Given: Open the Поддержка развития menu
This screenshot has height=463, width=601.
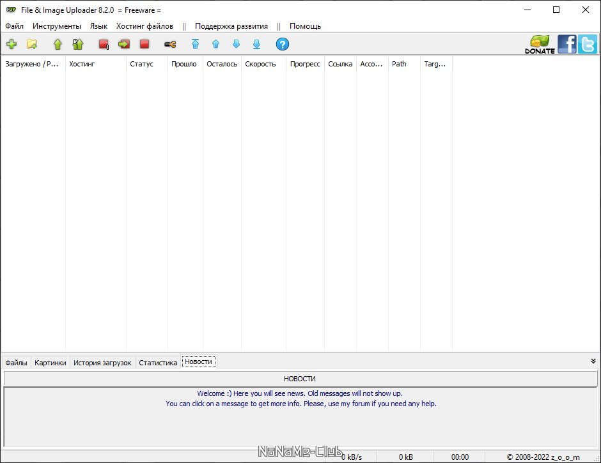Looking at the screenshot, I should [x=231, y=26].
